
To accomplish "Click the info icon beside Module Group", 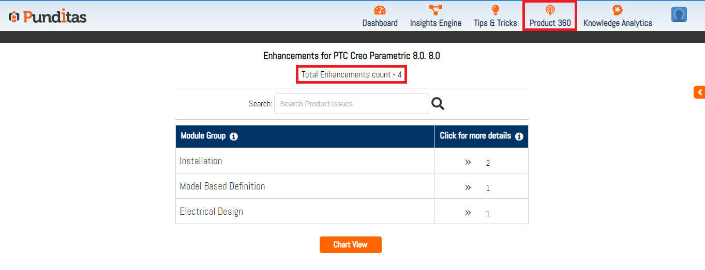I will [x=234, y=137].
